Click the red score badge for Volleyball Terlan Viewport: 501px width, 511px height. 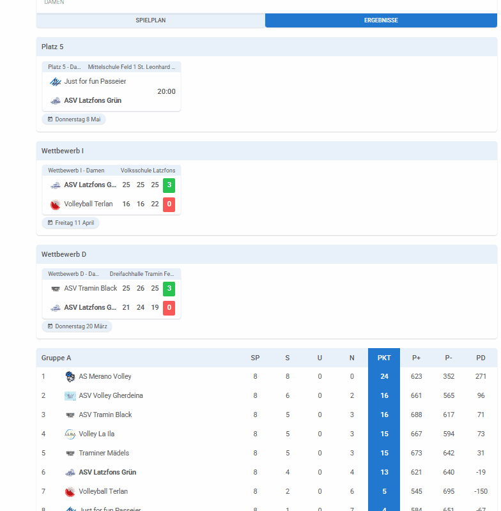(169, 204)
